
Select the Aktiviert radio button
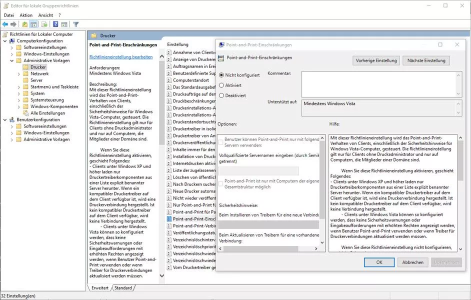point(221,85)
